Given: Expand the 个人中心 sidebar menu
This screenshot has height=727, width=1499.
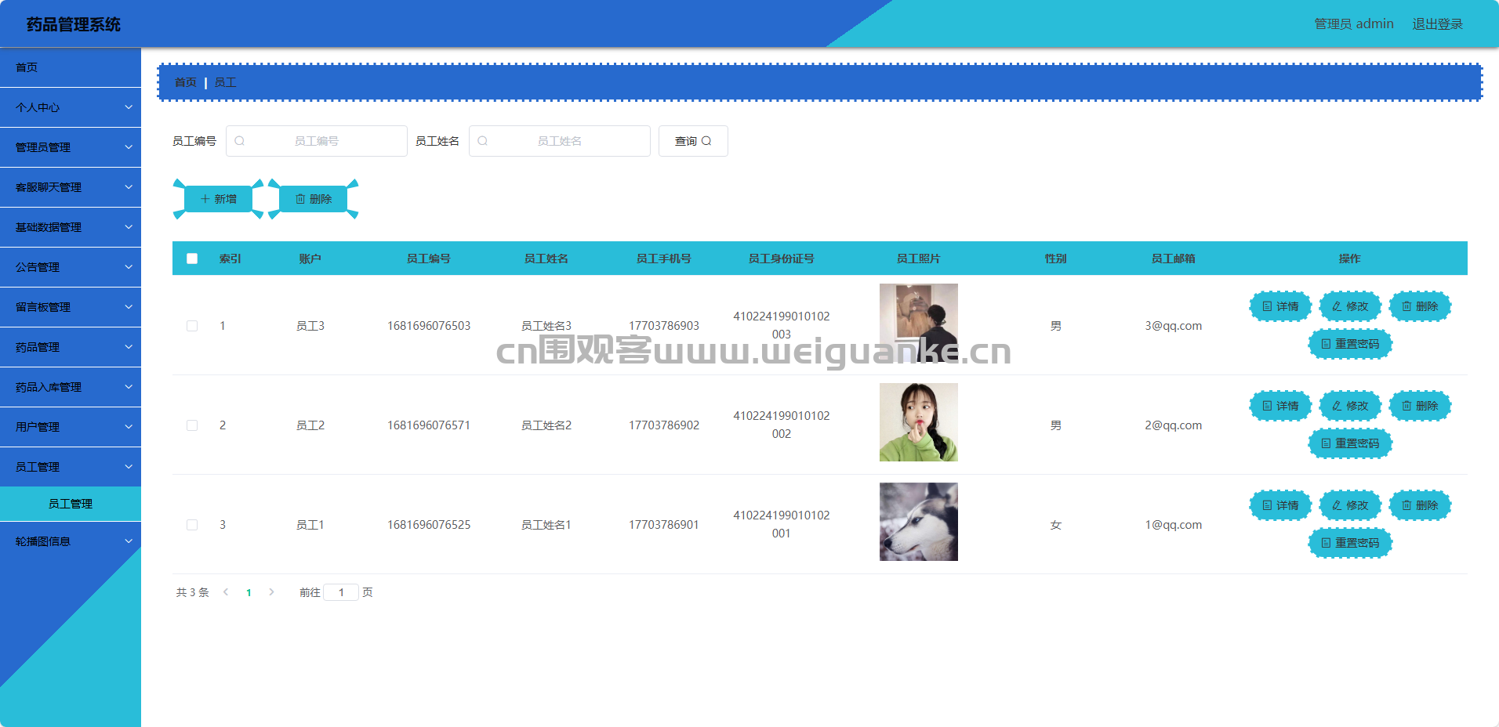Looking at the screenshot, I should pos(71,107).
